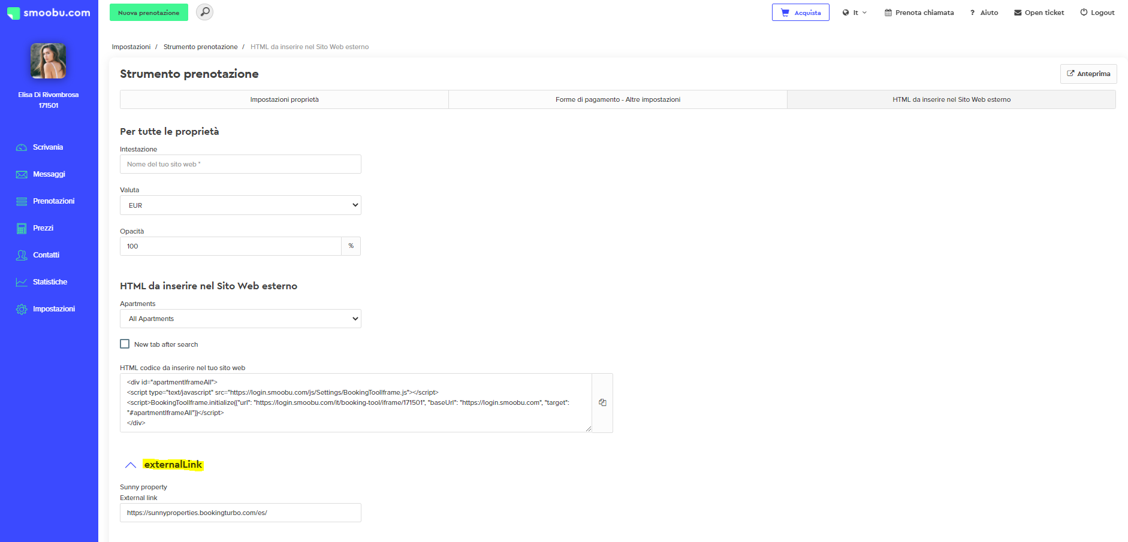
Task: Open the language It selector
Action: tap(854, 13)
